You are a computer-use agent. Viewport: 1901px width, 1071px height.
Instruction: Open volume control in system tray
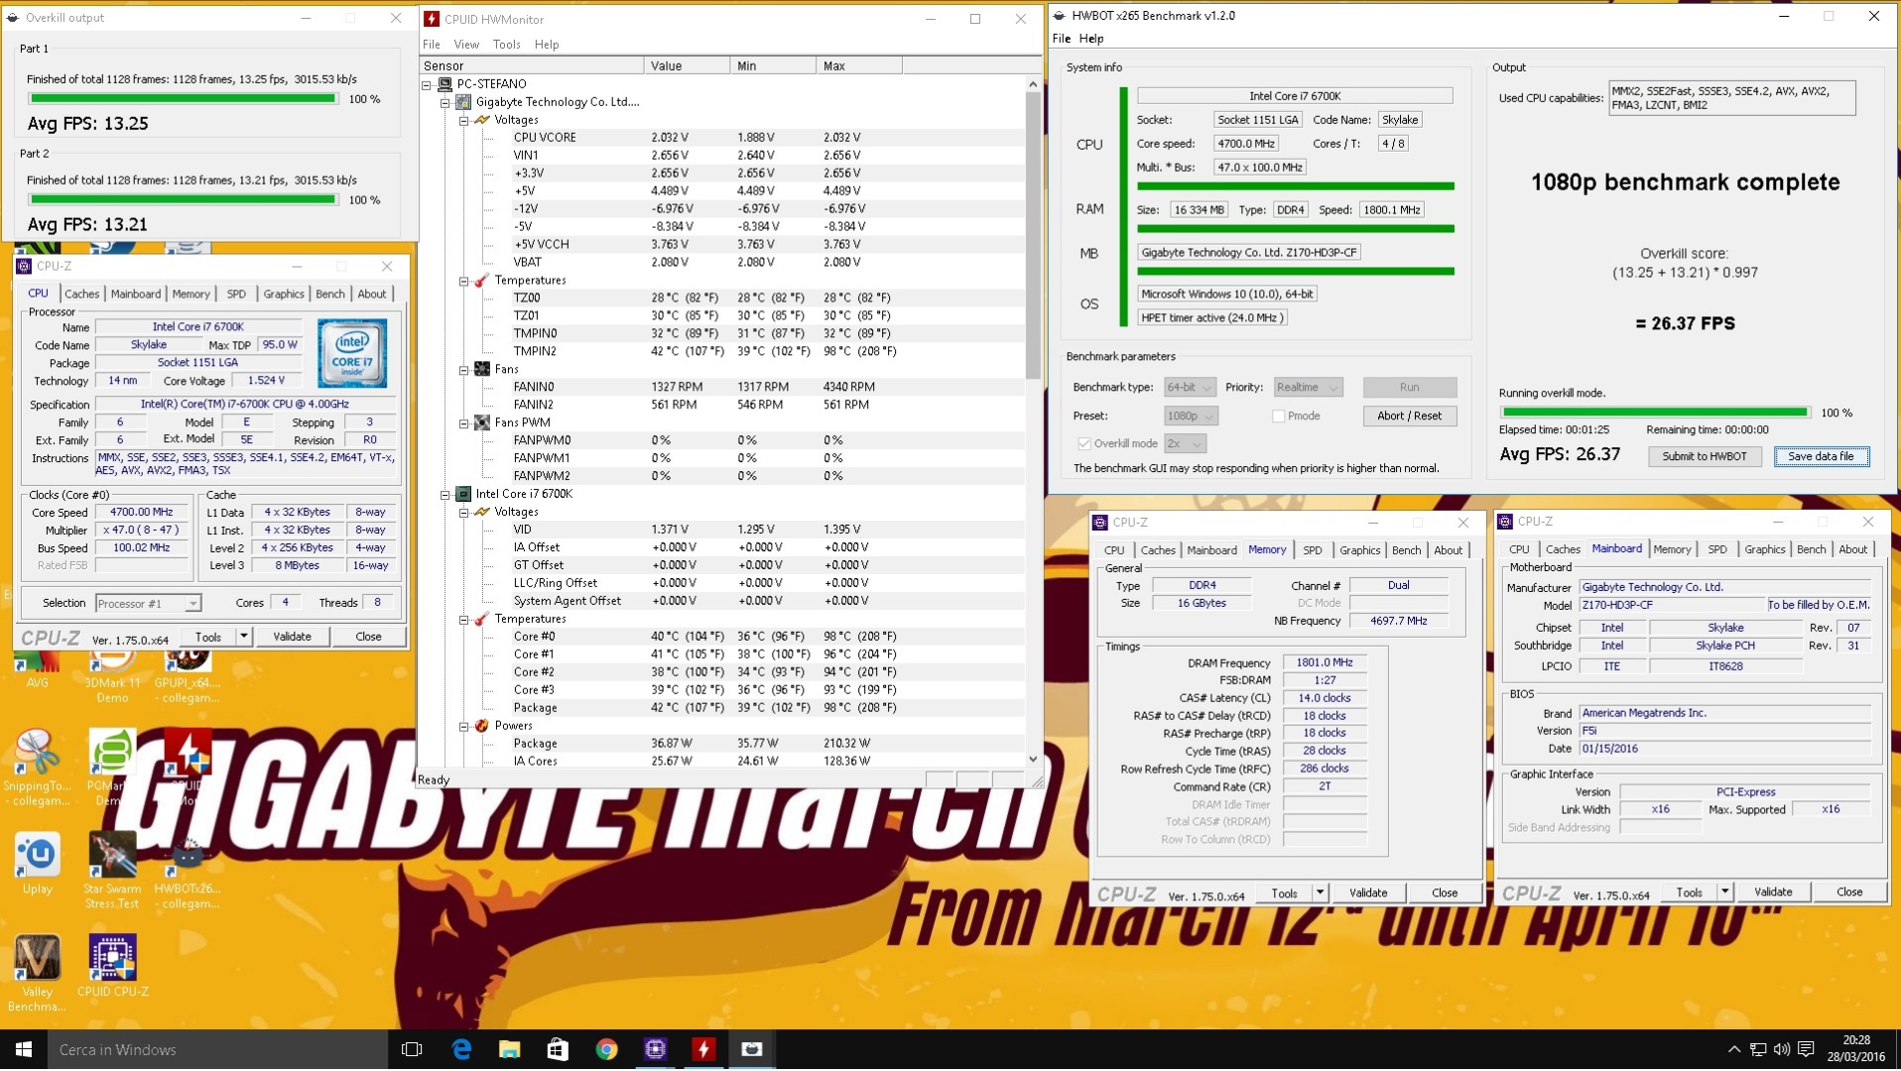click(x=1781, y=1049)
